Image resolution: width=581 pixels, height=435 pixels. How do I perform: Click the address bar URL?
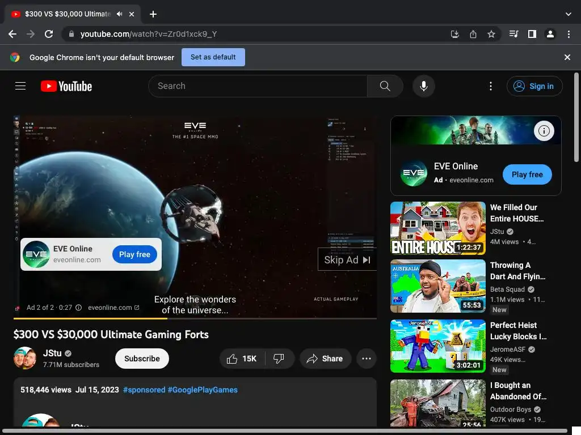click(x=149, y=34)
